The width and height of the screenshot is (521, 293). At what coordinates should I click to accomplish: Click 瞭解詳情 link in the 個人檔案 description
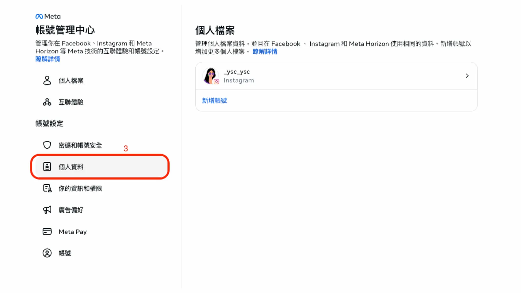pyautogui.click(x=265, y=52)
